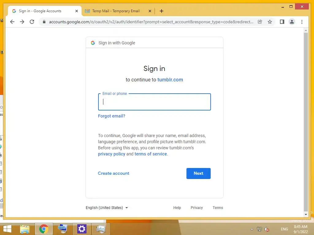
Task: Open the tumblr.com link in the heading
Action: [170, 80]
